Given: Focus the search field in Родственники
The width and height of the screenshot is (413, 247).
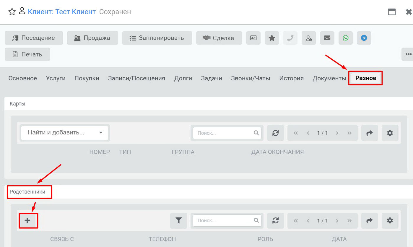Looking at the screenshot, I should tap(227, 220).
